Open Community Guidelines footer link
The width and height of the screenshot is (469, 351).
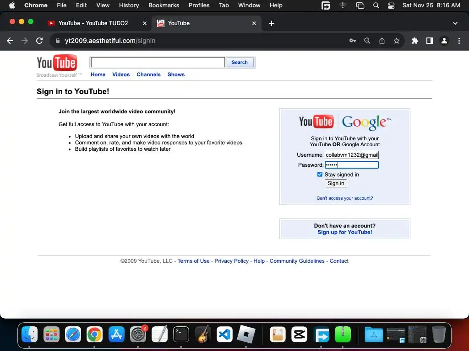pos(297,261)
